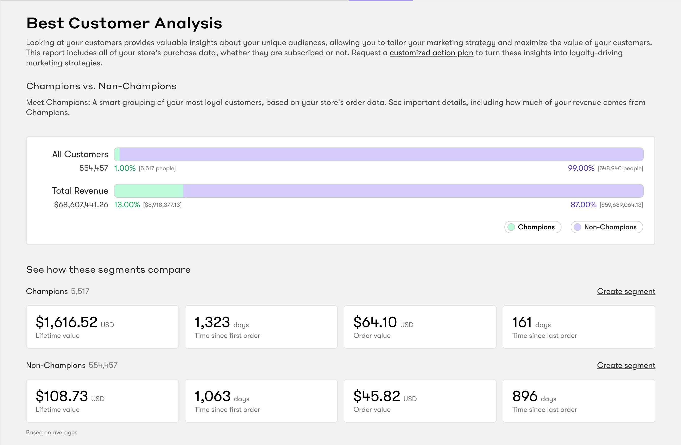Viewport: 681px width, 445px height.
Task: Select the Champions 1,323 days first order card
Action: pos(261,327)
